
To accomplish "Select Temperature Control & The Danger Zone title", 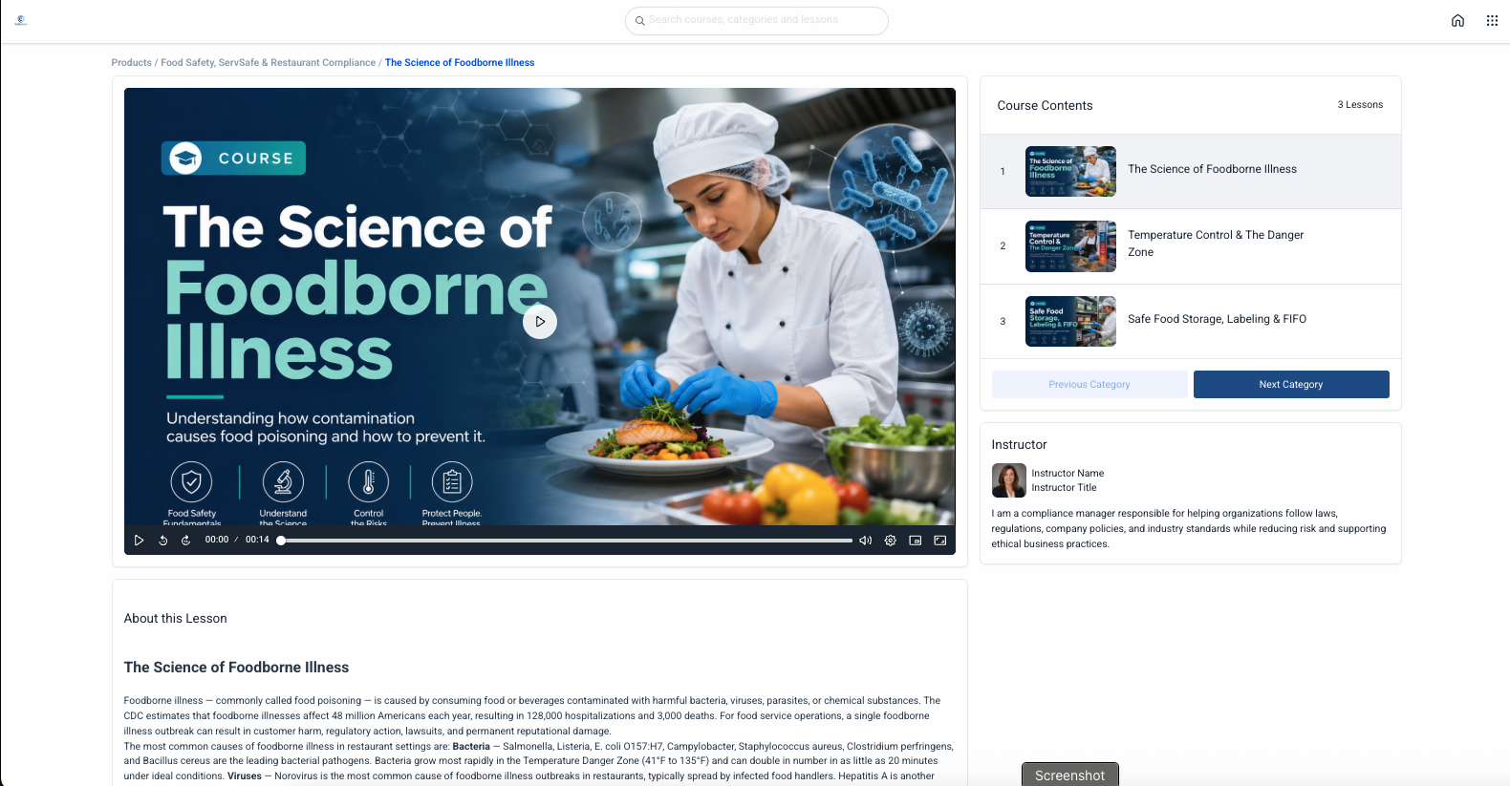I will (1216, 244).
